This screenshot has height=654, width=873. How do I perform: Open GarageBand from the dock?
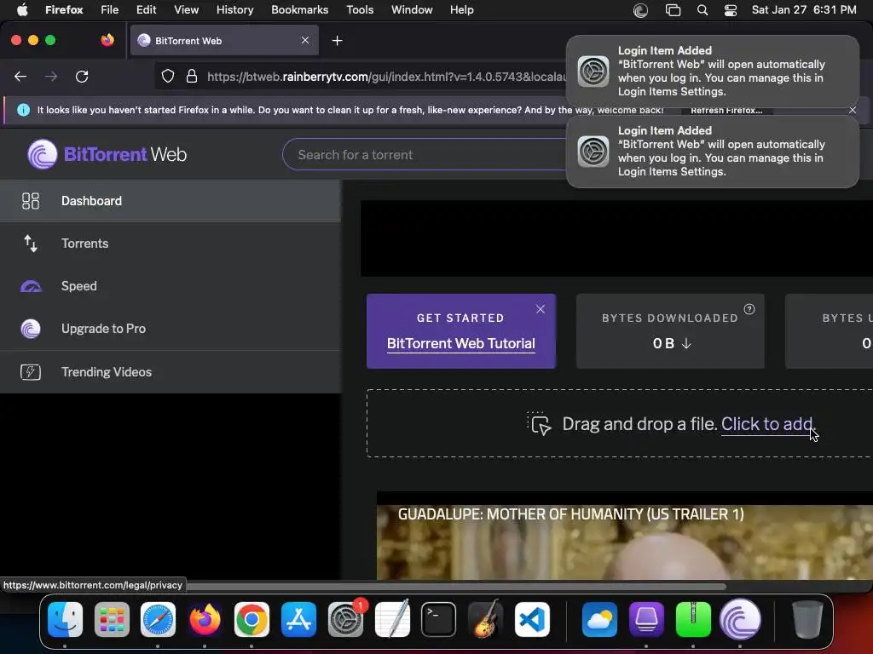pyautogui.click(x=485, y=620)
